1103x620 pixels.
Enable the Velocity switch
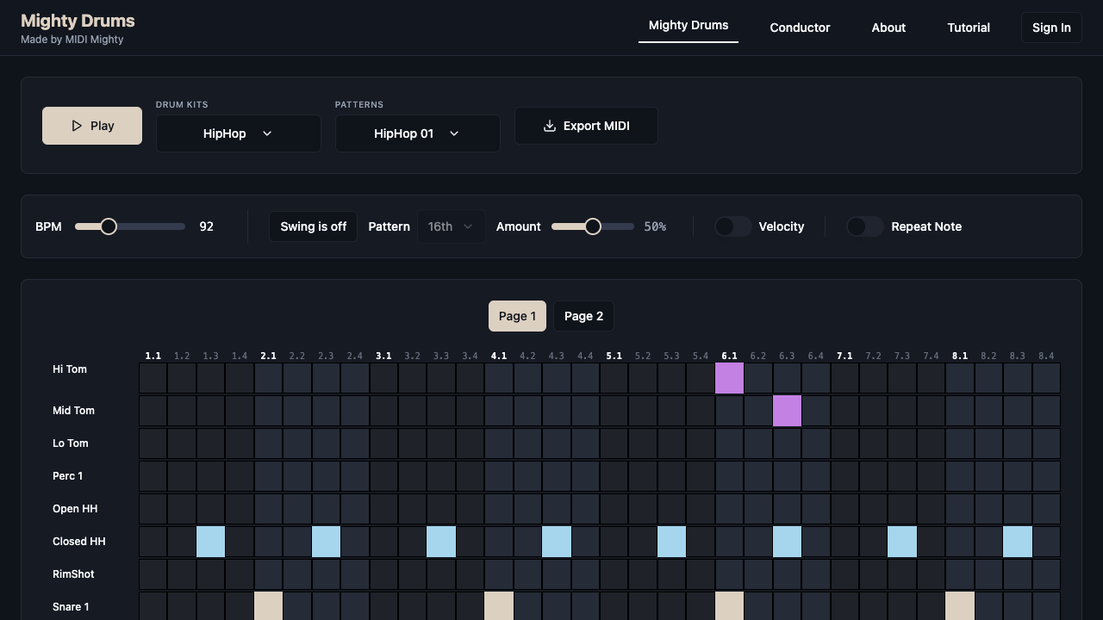(733, 226)
